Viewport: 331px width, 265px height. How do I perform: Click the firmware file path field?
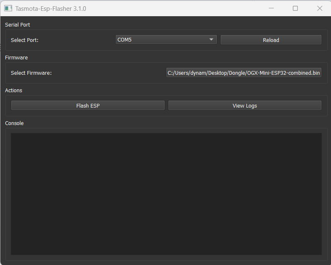point(243,73)
